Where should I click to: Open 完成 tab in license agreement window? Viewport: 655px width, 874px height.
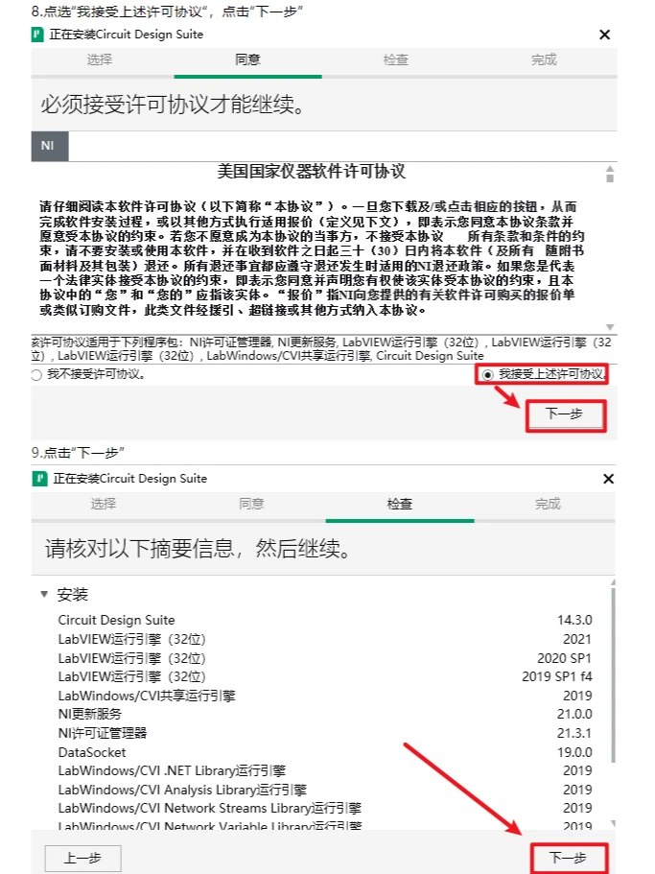[544, 59]
